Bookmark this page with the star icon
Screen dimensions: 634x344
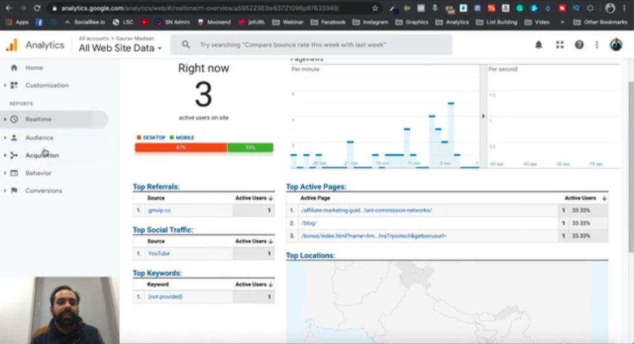375,8
